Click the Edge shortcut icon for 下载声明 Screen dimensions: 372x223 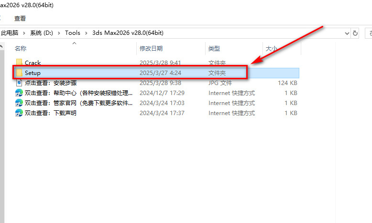tap(19, 113)
